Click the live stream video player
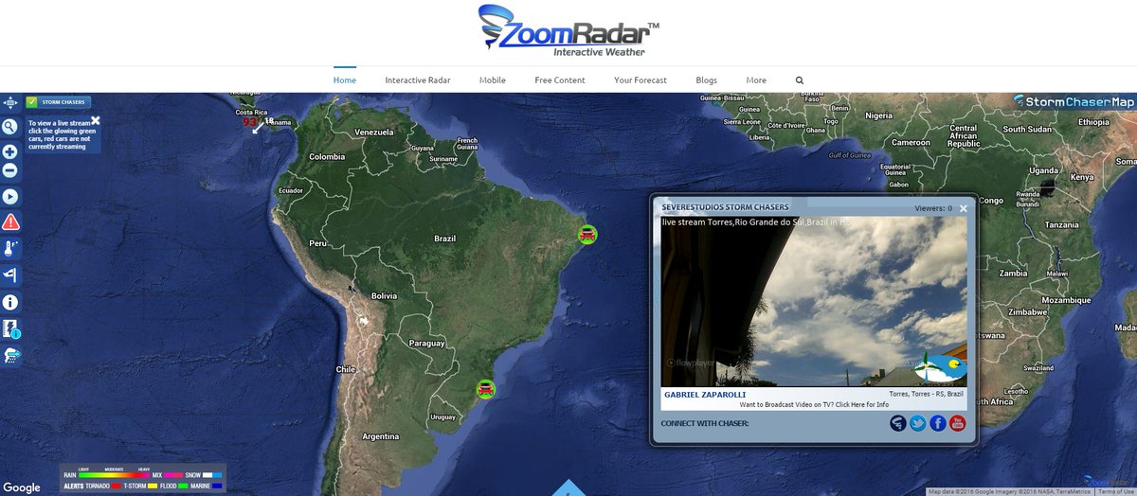The height and width of the screenshot is (496, 1137). [814, 301]
